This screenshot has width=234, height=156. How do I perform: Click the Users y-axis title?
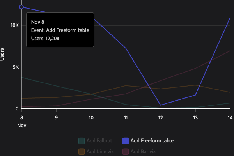[x=3, y=54]
